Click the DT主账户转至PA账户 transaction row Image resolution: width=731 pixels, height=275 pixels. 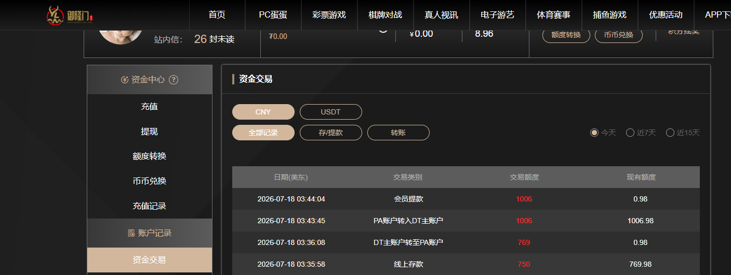click(x=466, y=242)
